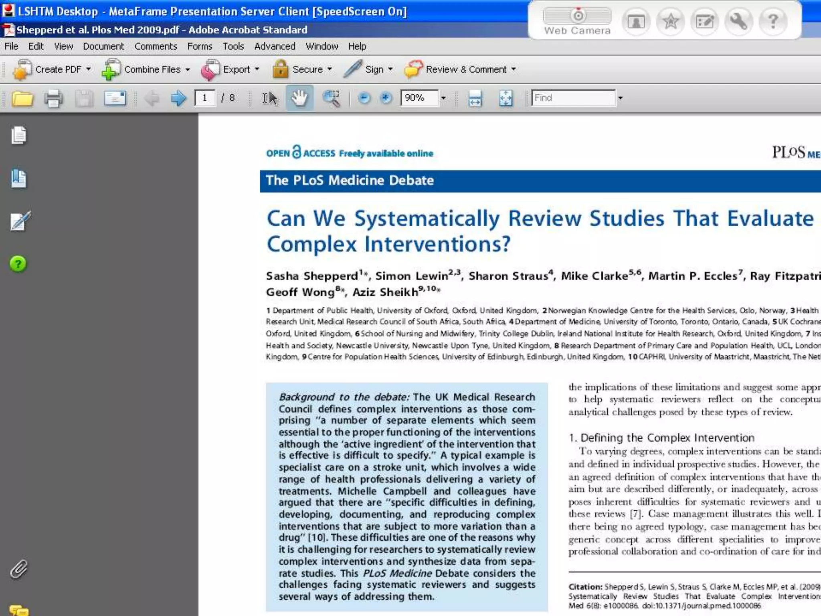Click the Zoom In plus button
This screenshot has height=616, width=821.
click(x=386, y=98)
